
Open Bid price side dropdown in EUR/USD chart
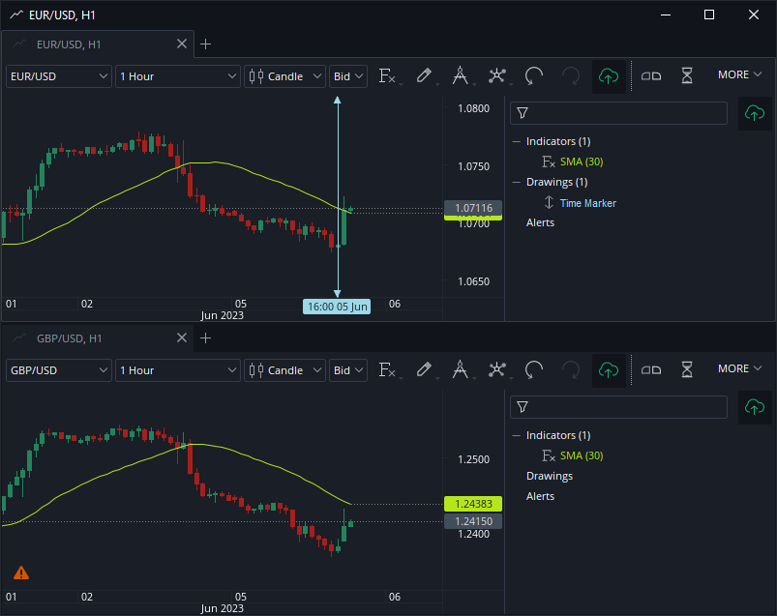(x=348, y=76)
